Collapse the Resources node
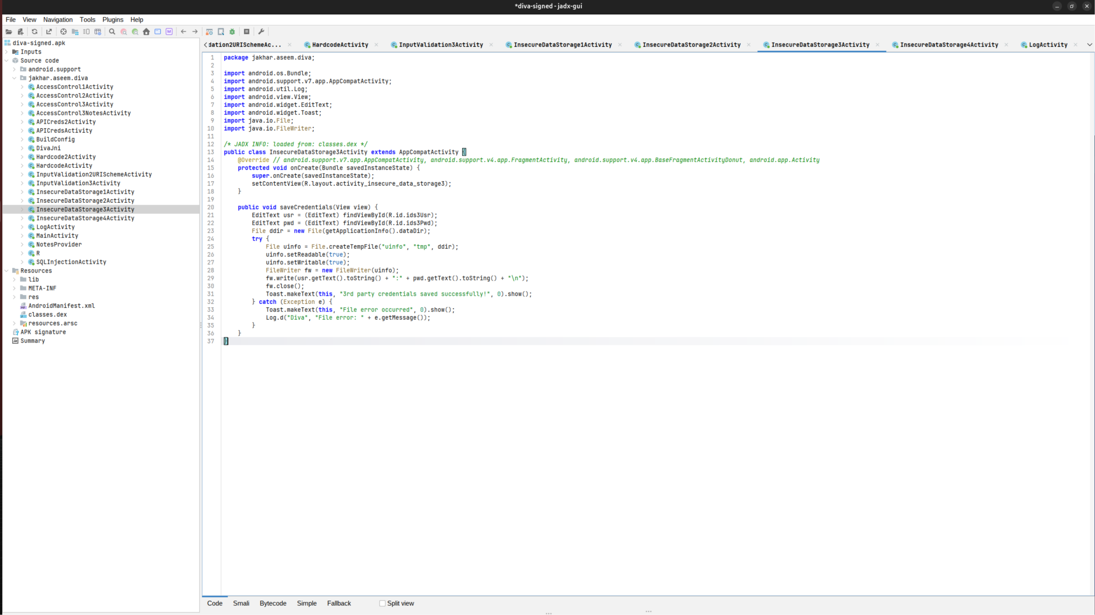 [7, 271]
